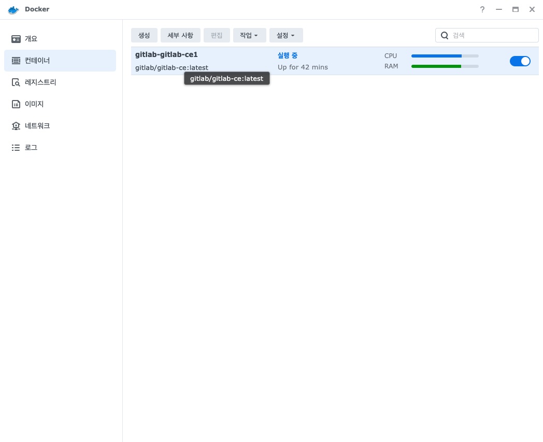Image resolution: width=543 pixels, height=442 pixels.
Task: Maximize the Docker window
Action: [x=516, y=9]
